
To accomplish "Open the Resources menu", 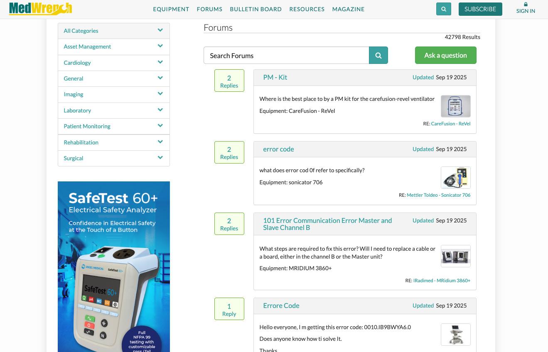I will pos(307,9).
